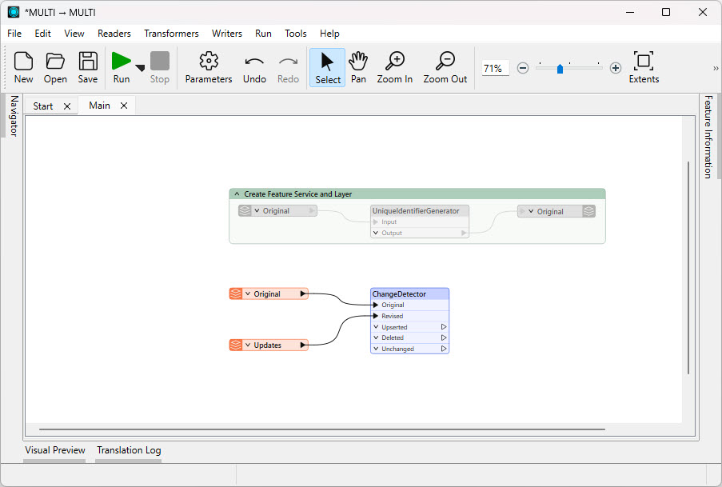Open the Writers menu
The width and height of the screenshot is (722, 487).
pos(227,33)
